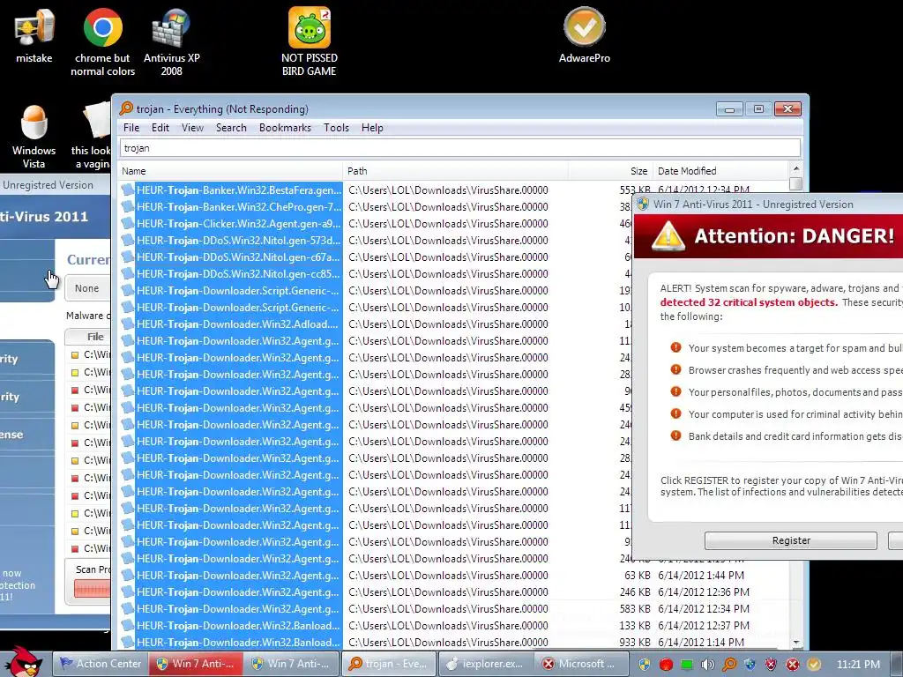This screenshot has width=903, height=677.
Task: Sort results by Date Modified column header
Action: (721, 171)
